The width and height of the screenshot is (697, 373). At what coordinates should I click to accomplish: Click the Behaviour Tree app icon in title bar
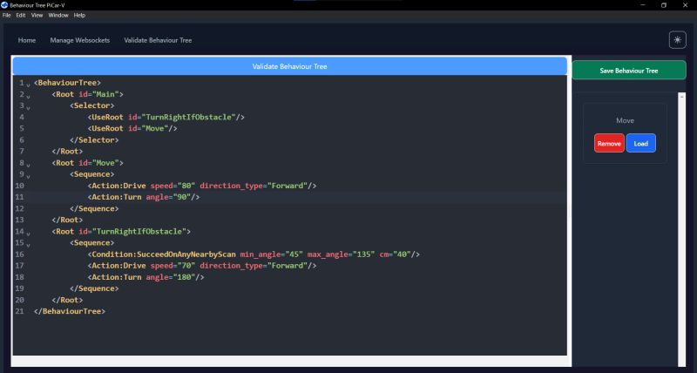coord(4,5)
